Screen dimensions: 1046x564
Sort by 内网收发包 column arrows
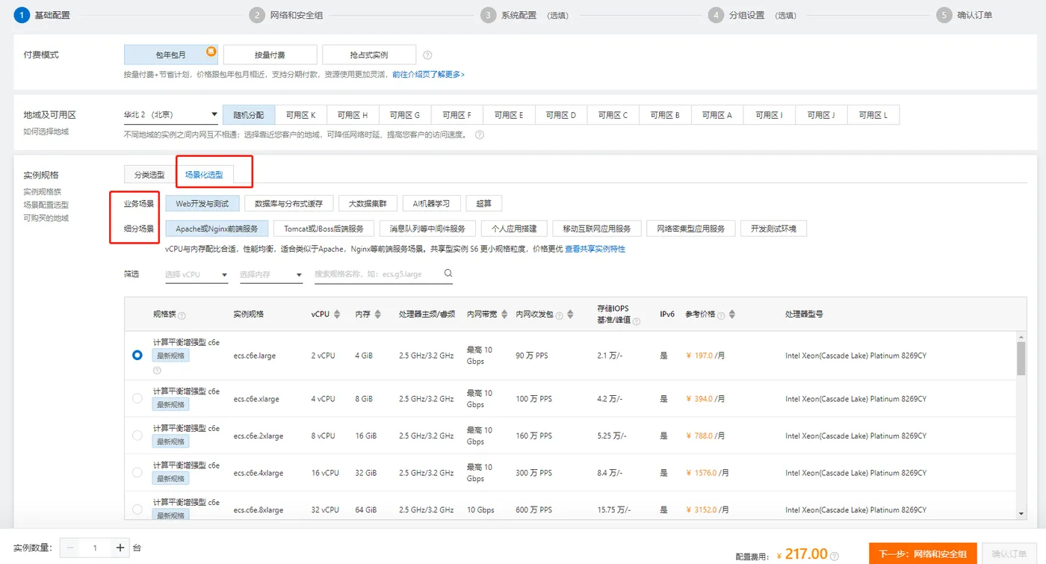click(x=571, y=314)
